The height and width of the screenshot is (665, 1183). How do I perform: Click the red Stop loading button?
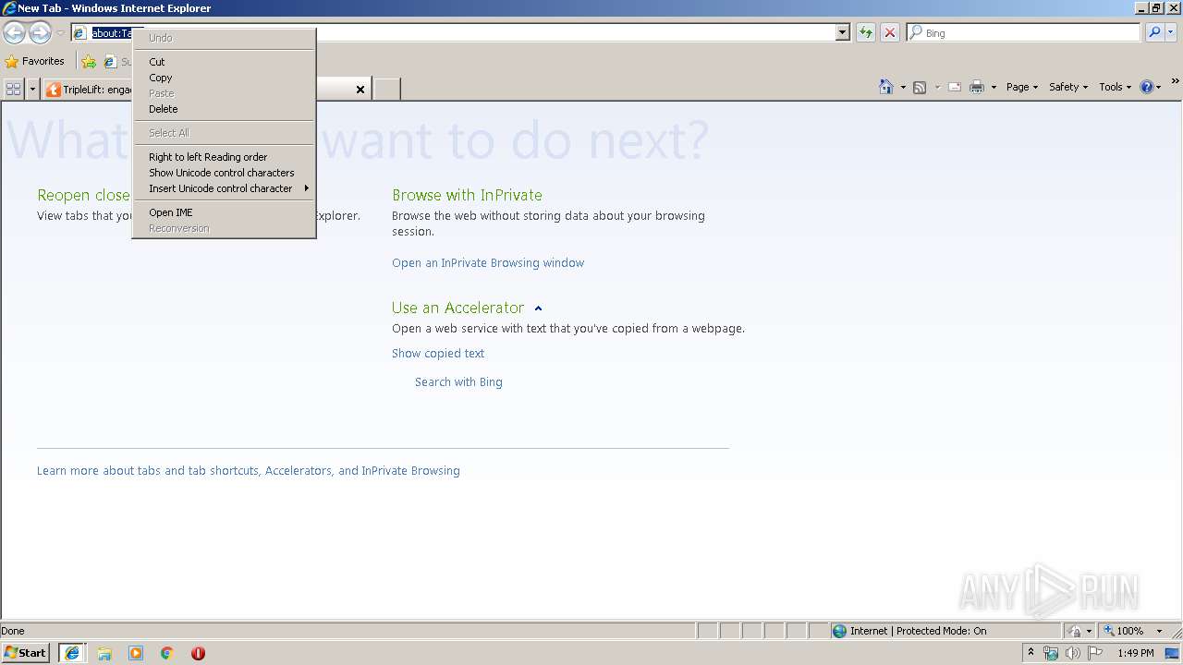pos(890,33)
